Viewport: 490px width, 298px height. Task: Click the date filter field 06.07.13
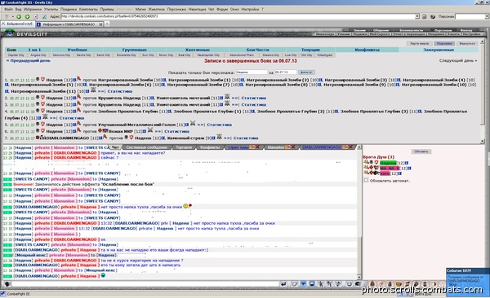(x=285, y=72)
